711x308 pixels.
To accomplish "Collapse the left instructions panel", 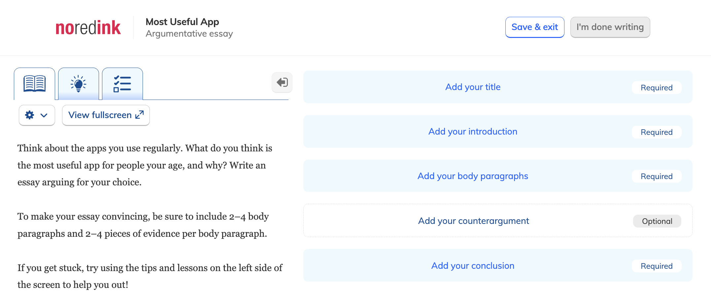I will point(282,82).
